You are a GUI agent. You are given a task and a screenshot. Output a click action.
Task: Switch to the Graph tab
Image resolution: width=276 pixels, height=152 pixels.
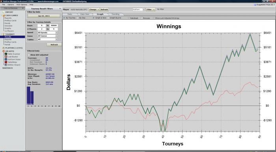tap(100, 14)
